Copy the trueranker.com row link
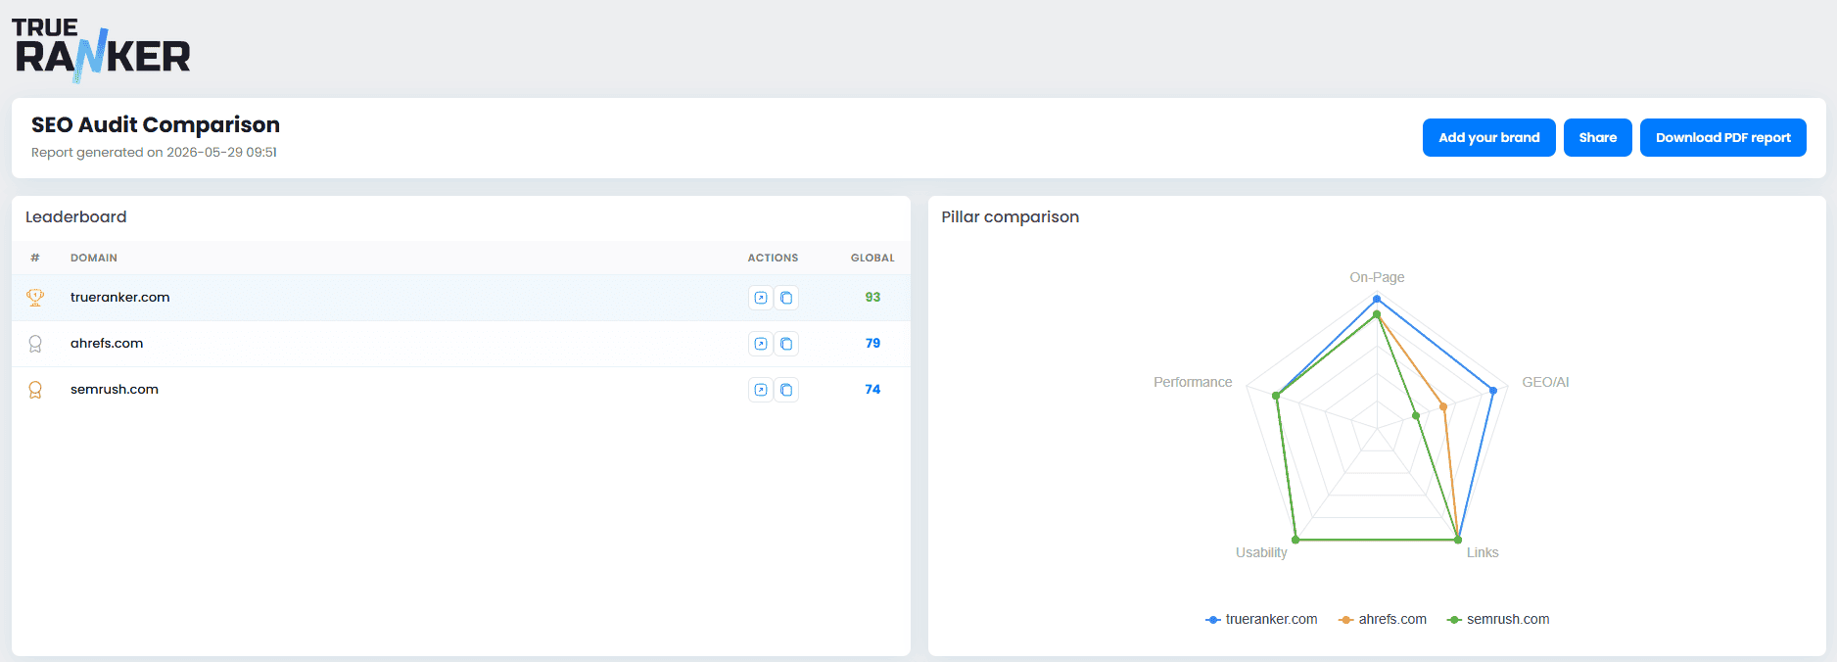The width and height of the screenshot is (1837, 662). click(x=786, y=298)
